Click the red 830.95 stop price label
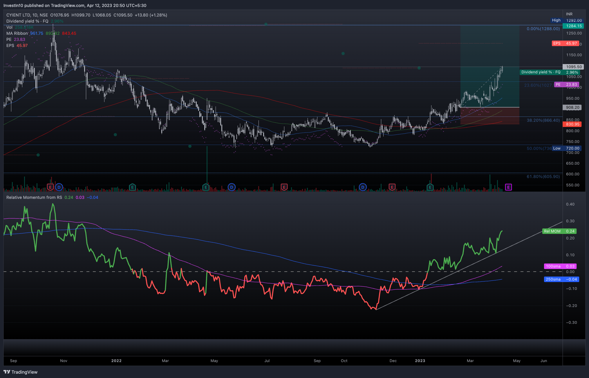 572,124
